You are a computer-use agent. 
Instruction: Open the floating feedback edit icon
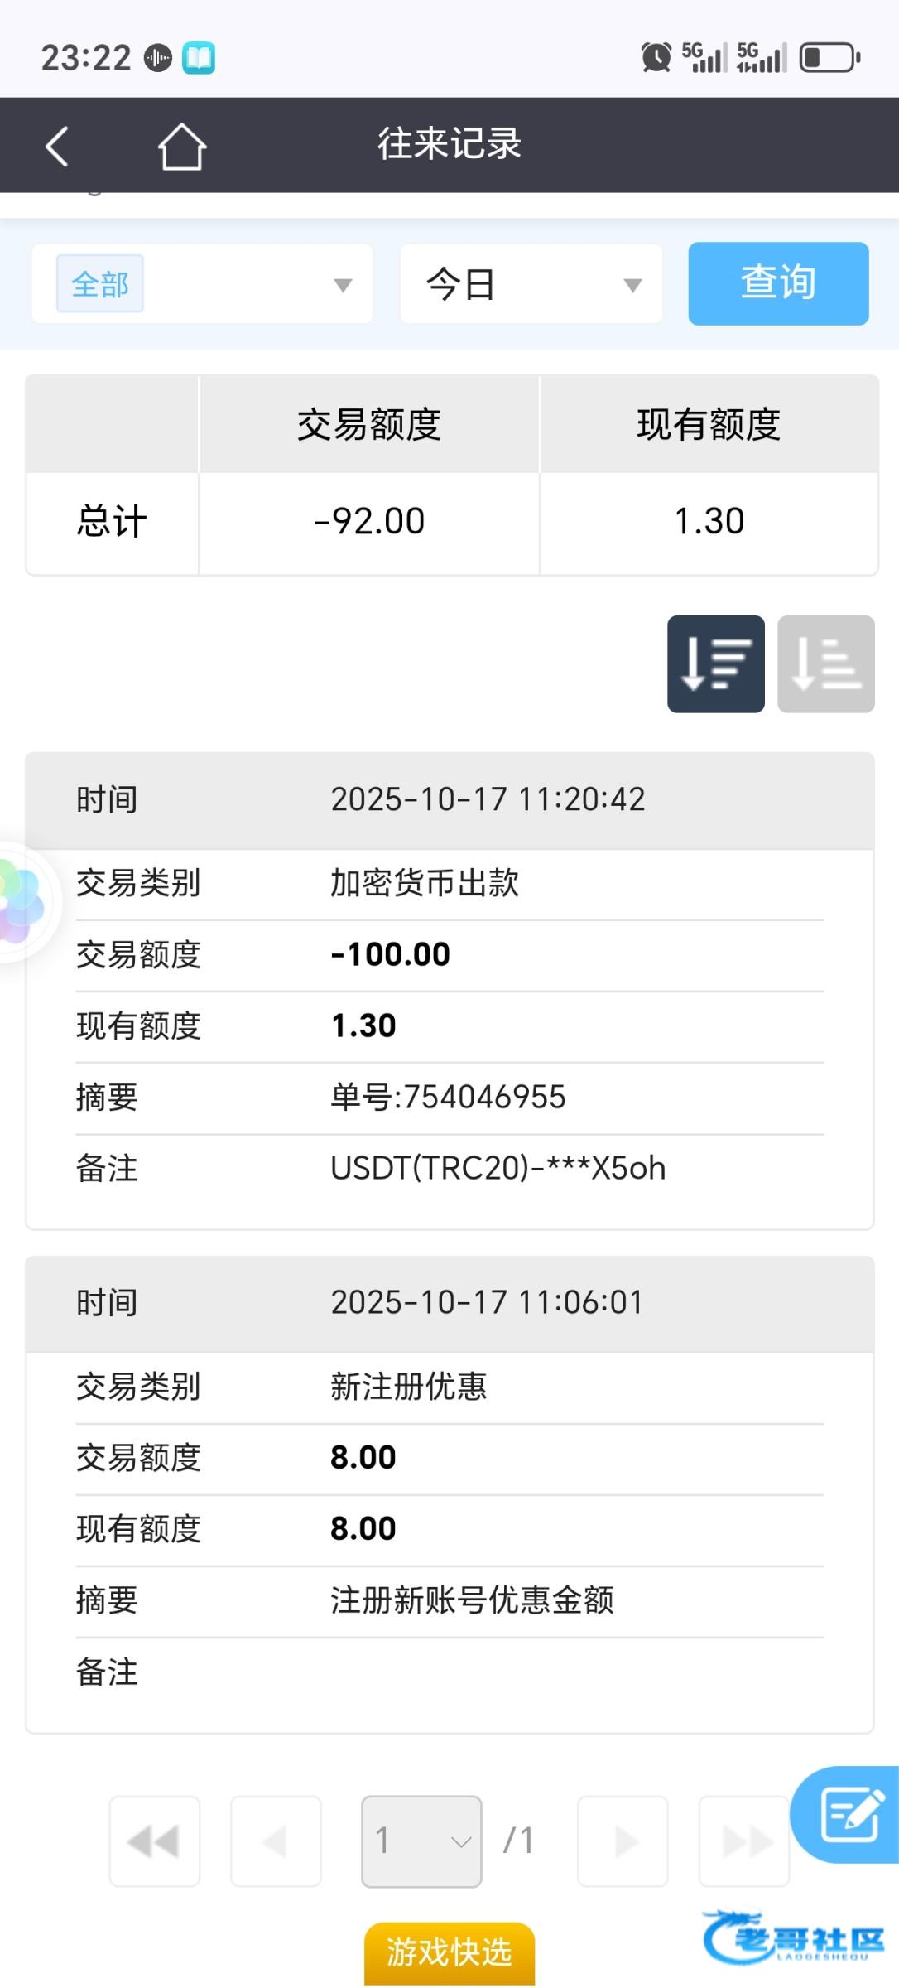849,1814
